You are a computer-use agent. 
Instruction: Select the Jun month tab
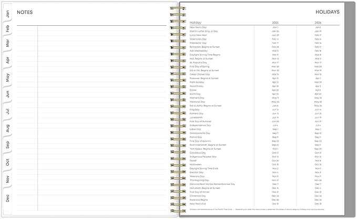tap(7, 94)
